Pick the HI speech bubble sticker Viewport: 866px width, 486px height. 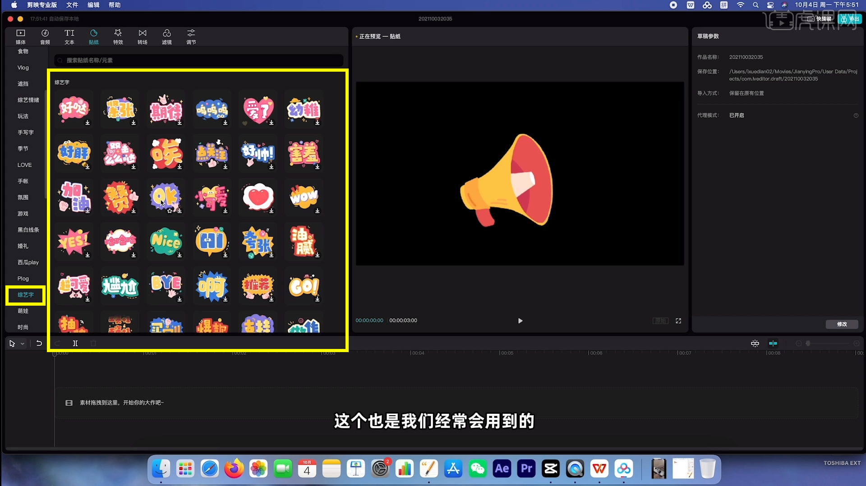(212, 241)
